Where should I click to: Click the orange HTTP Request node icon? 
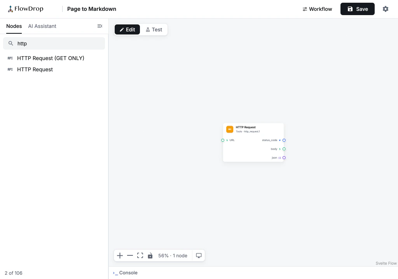(x=230, y=129)
